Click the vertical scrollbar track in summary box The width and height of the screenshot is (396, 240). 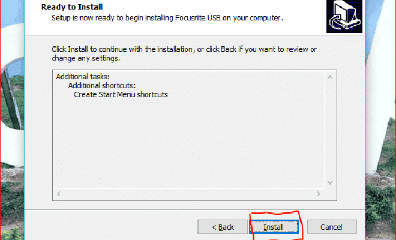tap(330, 130)
